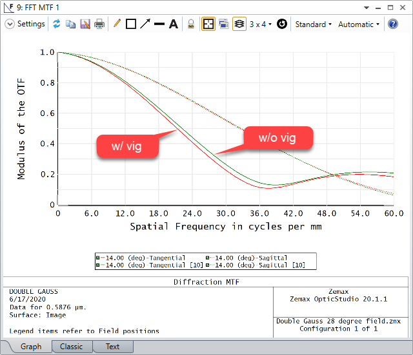Minimize the FFT MTF window
The image size is (413, 355).
tap(378, 8)
